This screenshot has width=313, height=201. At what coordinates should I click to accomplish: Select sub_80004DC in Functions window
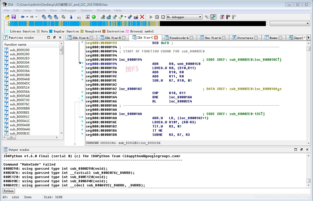pos(20,83)
